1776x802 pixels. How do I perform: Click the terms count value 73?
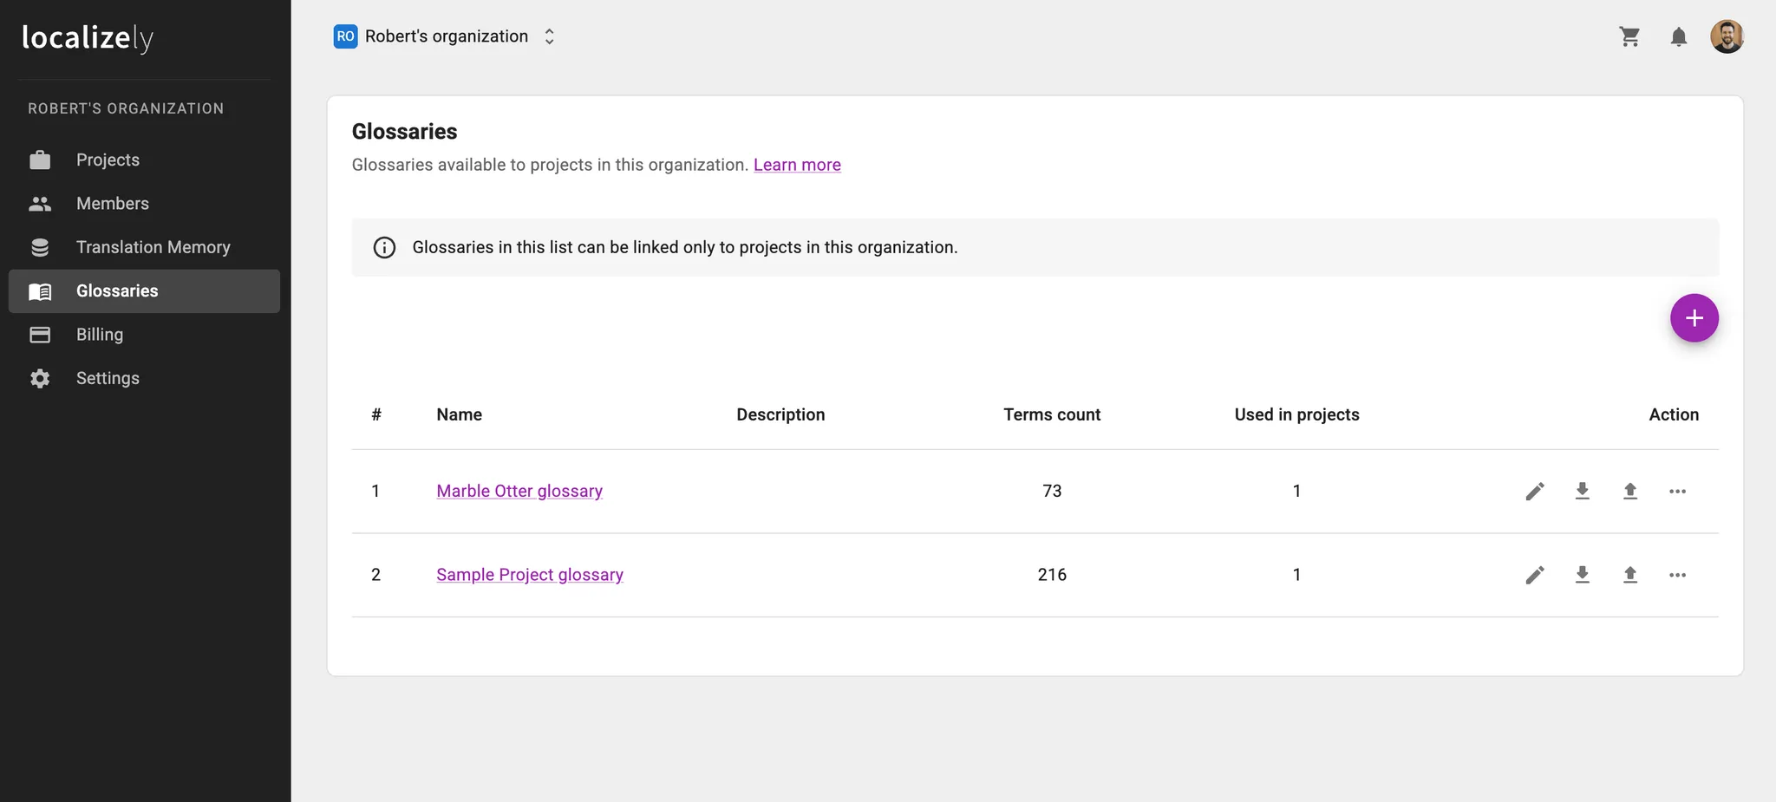click(1052, 492)
